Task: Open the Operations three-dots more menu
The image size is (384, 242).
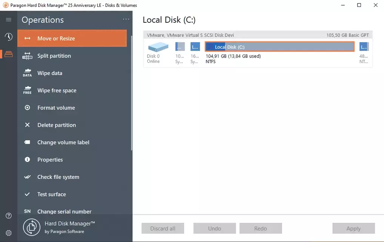Action: pos(126,19)
